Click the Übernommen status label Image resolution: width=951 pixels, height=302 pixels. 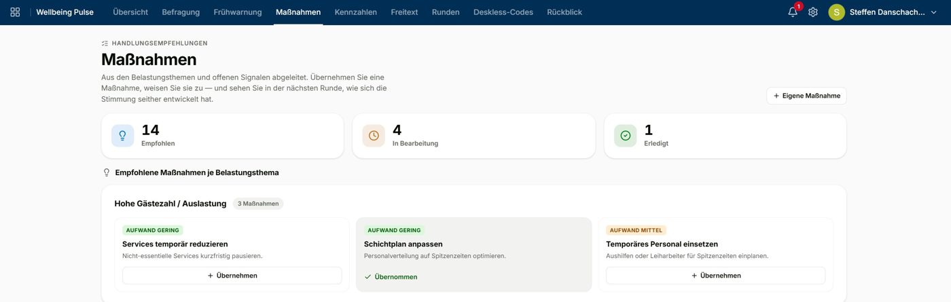396,277
